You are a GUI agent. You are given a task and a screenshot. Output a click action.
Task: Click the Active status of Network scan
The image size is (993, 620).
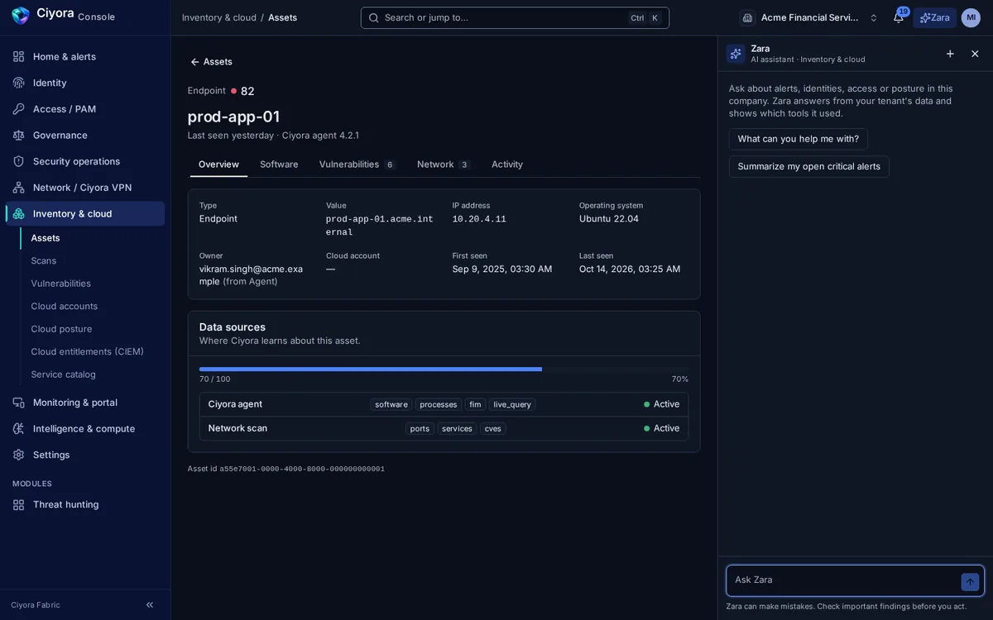661,428
